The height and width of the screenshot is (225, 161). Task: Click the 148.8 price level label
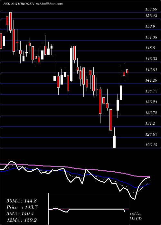pos(150,48)
